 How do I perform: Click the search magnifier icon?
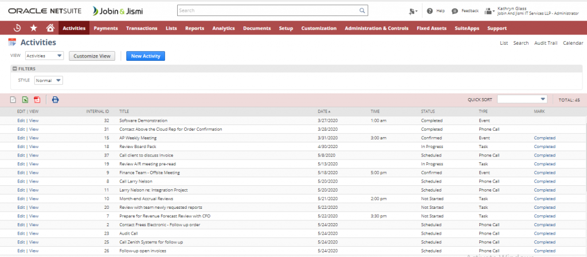pyautogui.click(x=362, y=10)
